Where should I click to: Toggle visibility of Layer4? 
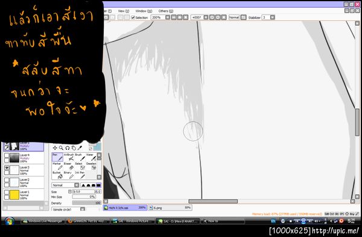coord(7,155)
